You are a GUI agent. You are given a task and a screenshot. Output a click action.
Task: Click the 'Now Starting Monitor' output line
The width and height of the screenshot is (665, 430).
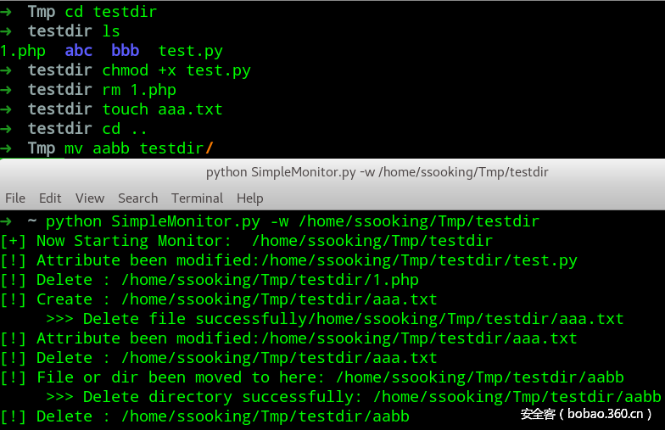click(264, 241)
